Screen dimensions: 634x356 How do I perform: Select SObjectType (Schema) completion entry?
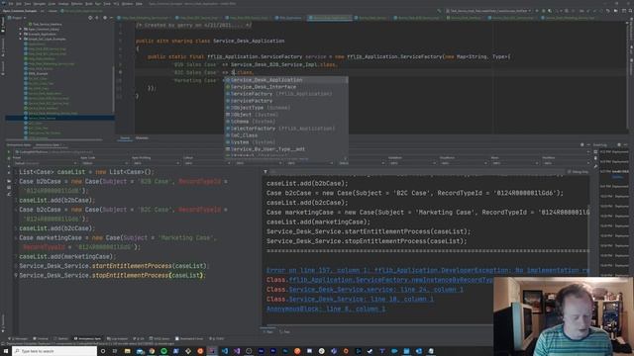coord(286,108)
